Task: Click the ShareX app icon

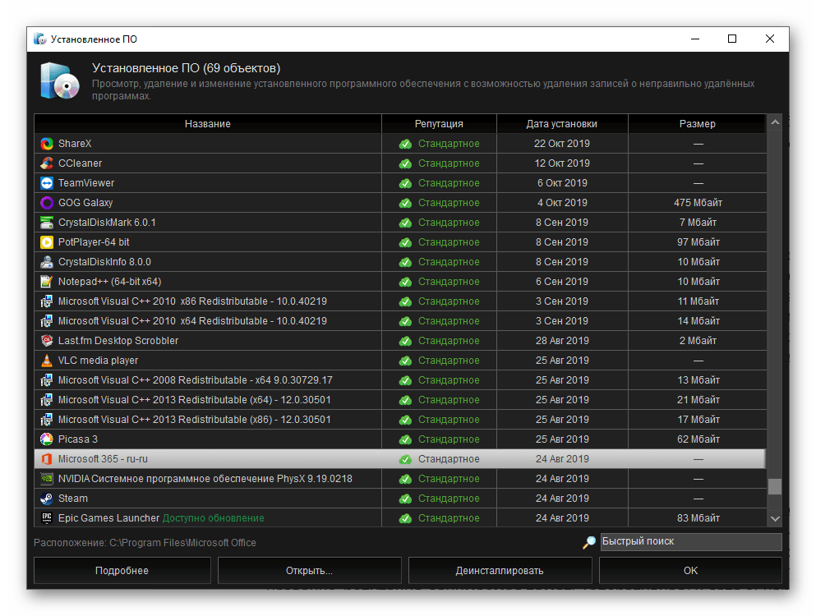Action: (47, 144)
